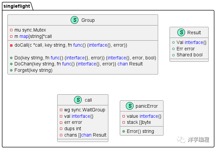Click the private marker of doCall method

point(11,45)
